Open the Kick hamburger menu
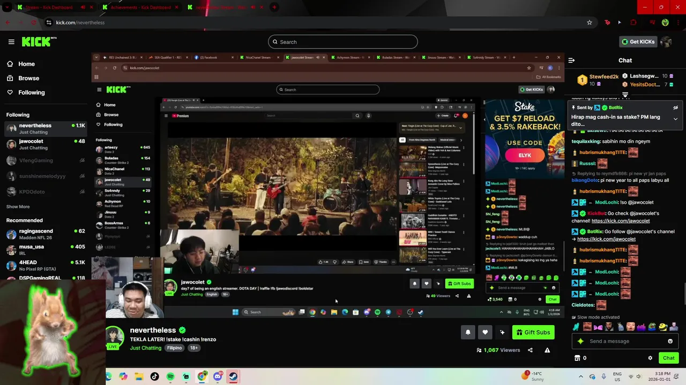The image size is (686, 385). pos(11,42)
